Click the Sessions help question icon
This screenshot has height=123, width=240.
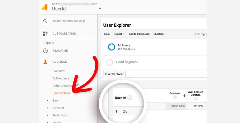[175, 97]
